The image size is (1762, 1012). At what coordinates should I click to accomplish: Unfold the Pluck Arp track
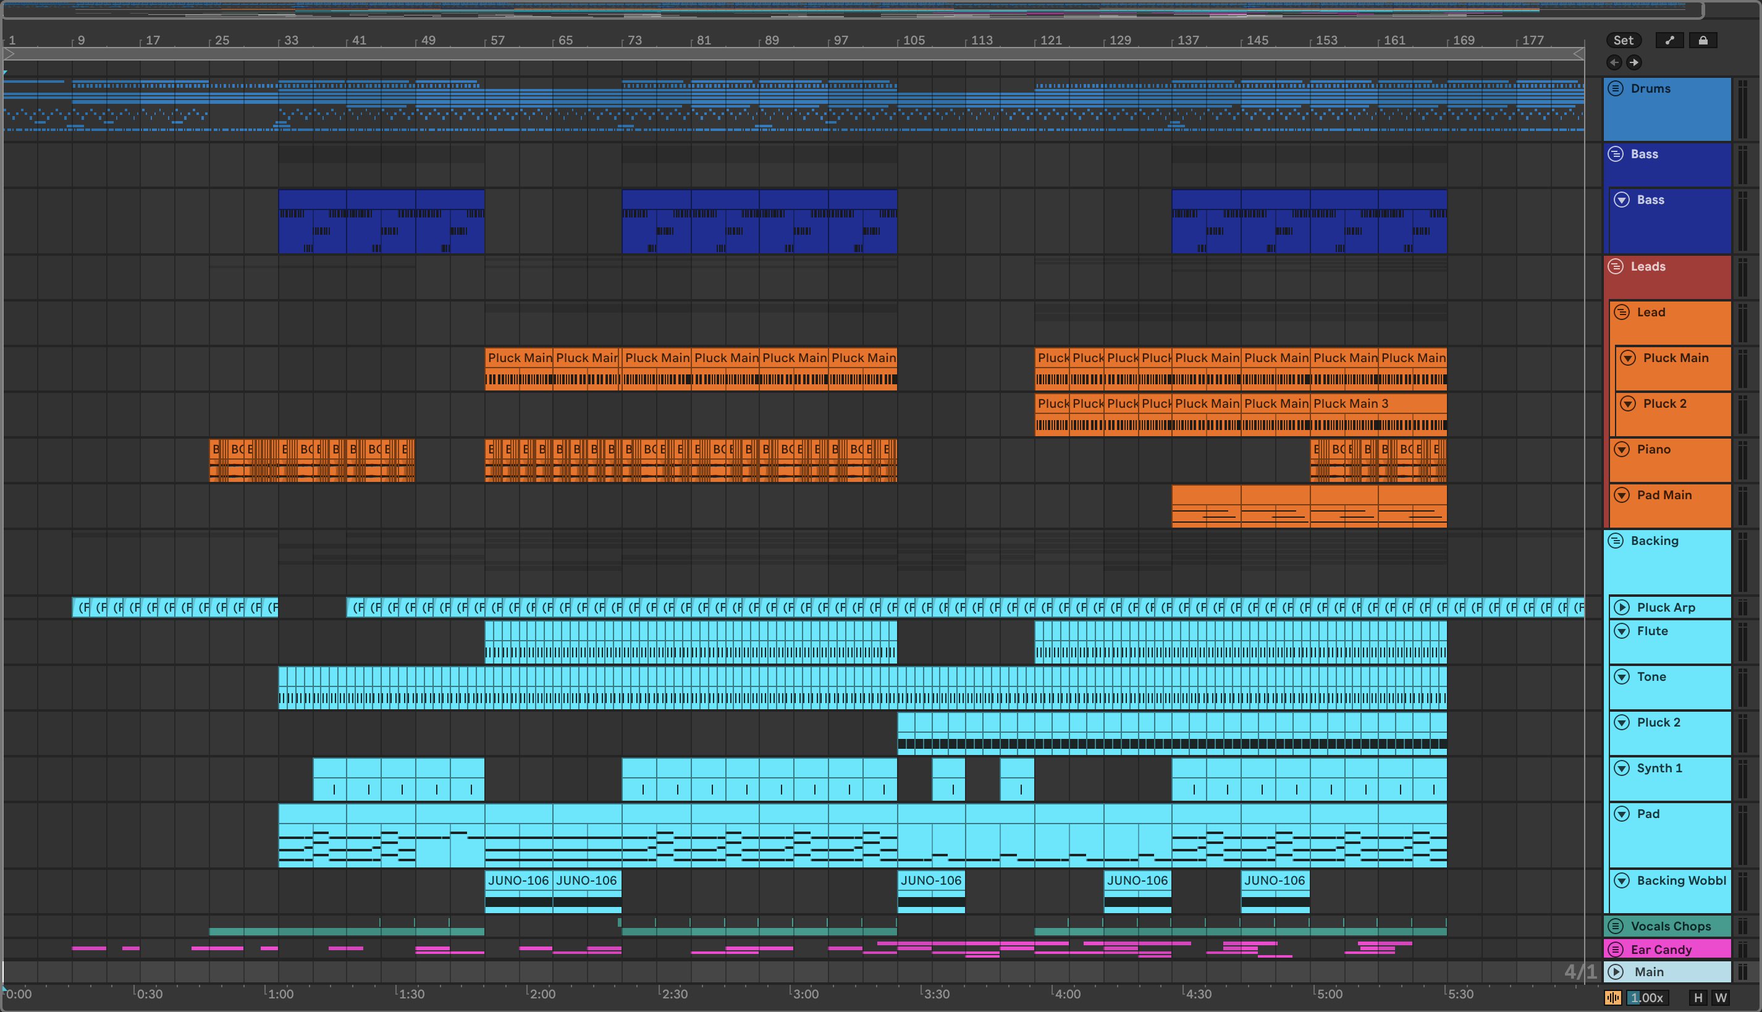[x=1622, y=607]
